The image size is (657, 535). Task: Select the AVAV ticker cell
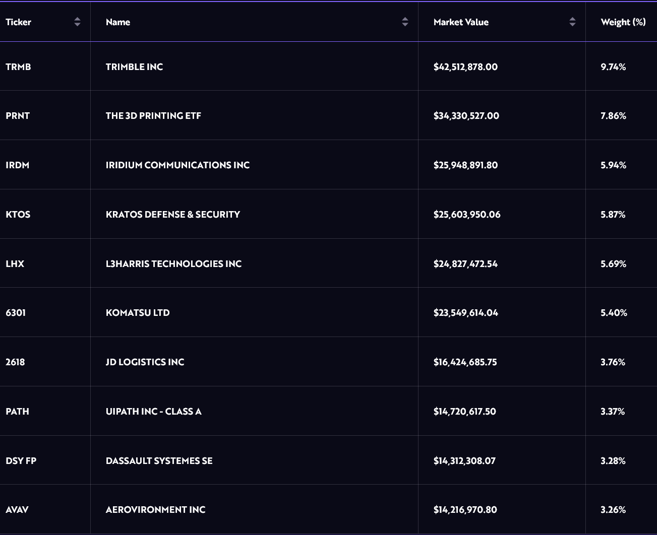point(17,510)
